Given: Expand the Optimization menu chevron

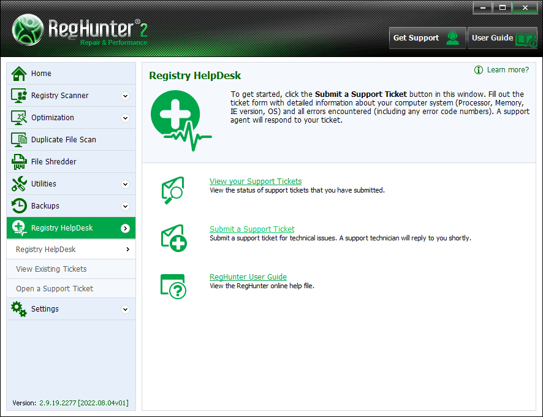Looking at the screenshot, I should click(x=126, y=118).
